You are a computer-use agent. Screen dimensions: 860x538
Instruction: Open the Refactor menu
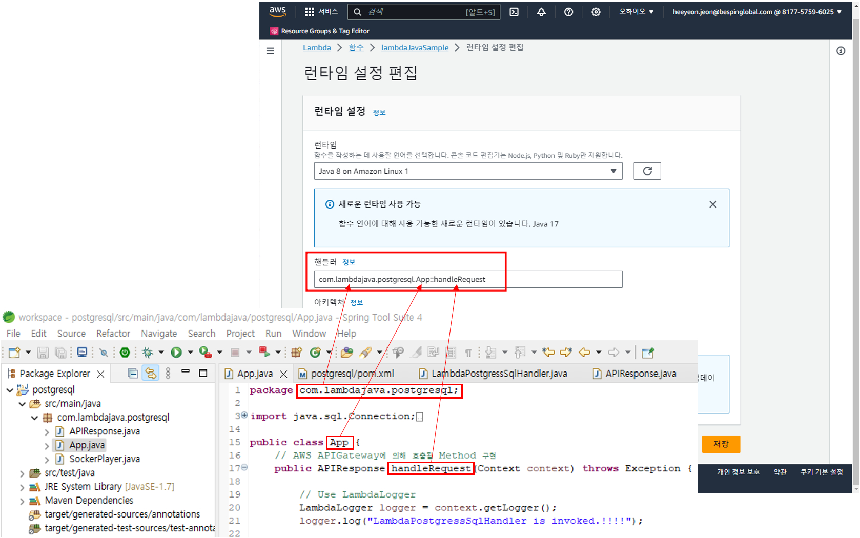113,334
